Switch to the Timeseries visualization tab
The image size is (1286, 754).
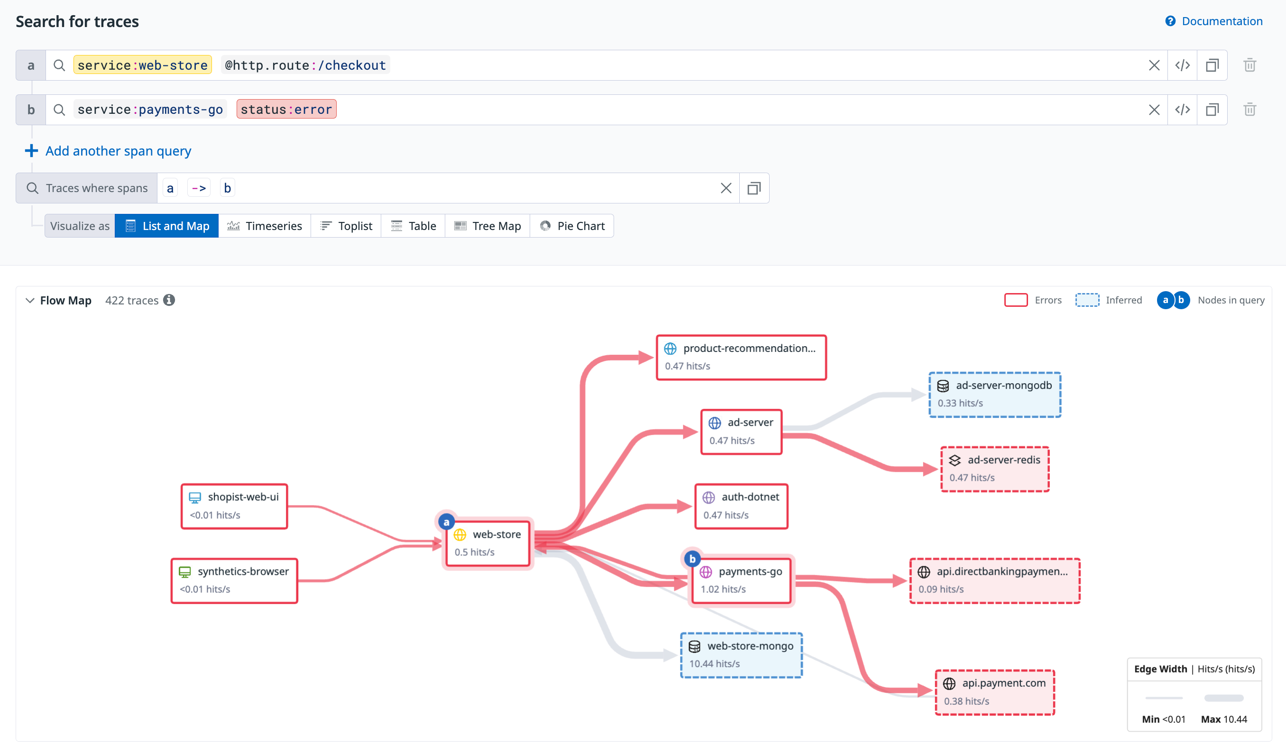click(265, 226)
